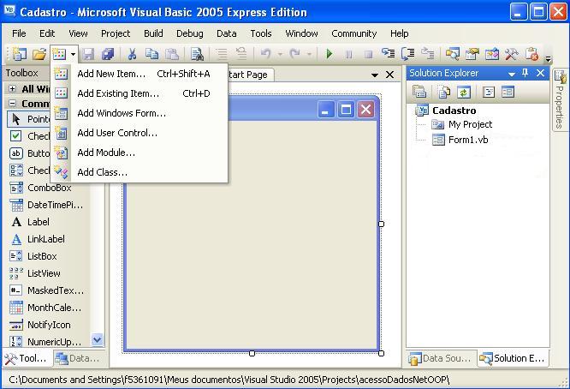Click the Error List toolbar icon
Viewport: 570px width, 389px height.
click(x=531, y=54)
